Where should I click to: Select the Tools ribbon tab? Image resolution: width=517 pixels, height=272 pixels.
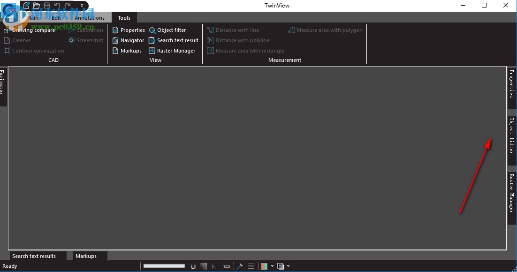[124, 18]
